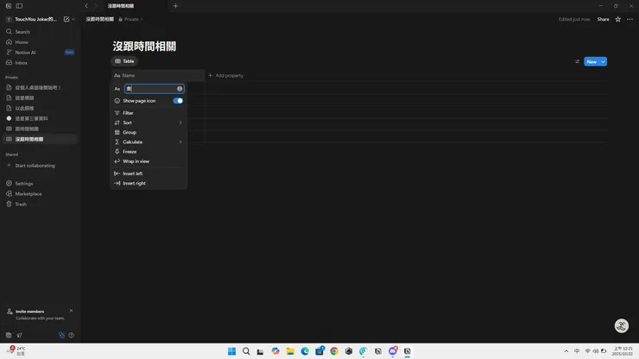Click the Share button

pos(603,19)
